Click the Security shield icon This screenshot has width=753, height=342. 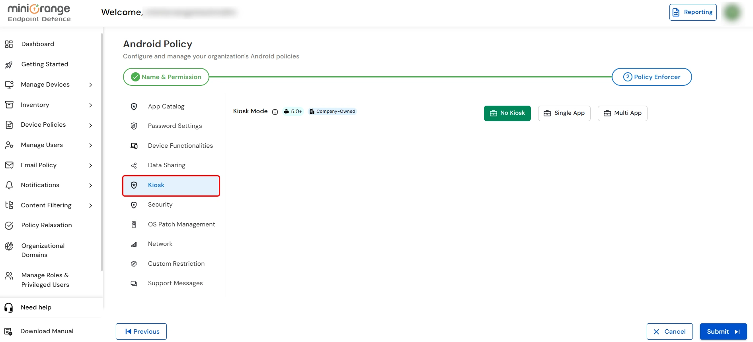134,205
